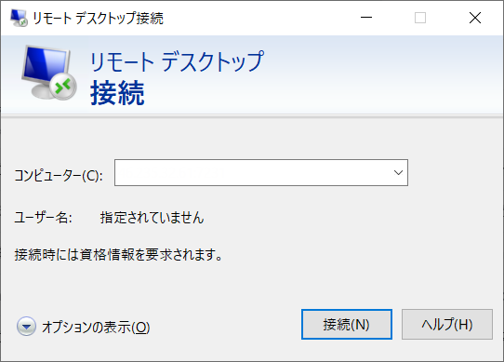504x362 pixels.
Task: Click inside the コンピューター(C) text field
Action: coord(252,173)
